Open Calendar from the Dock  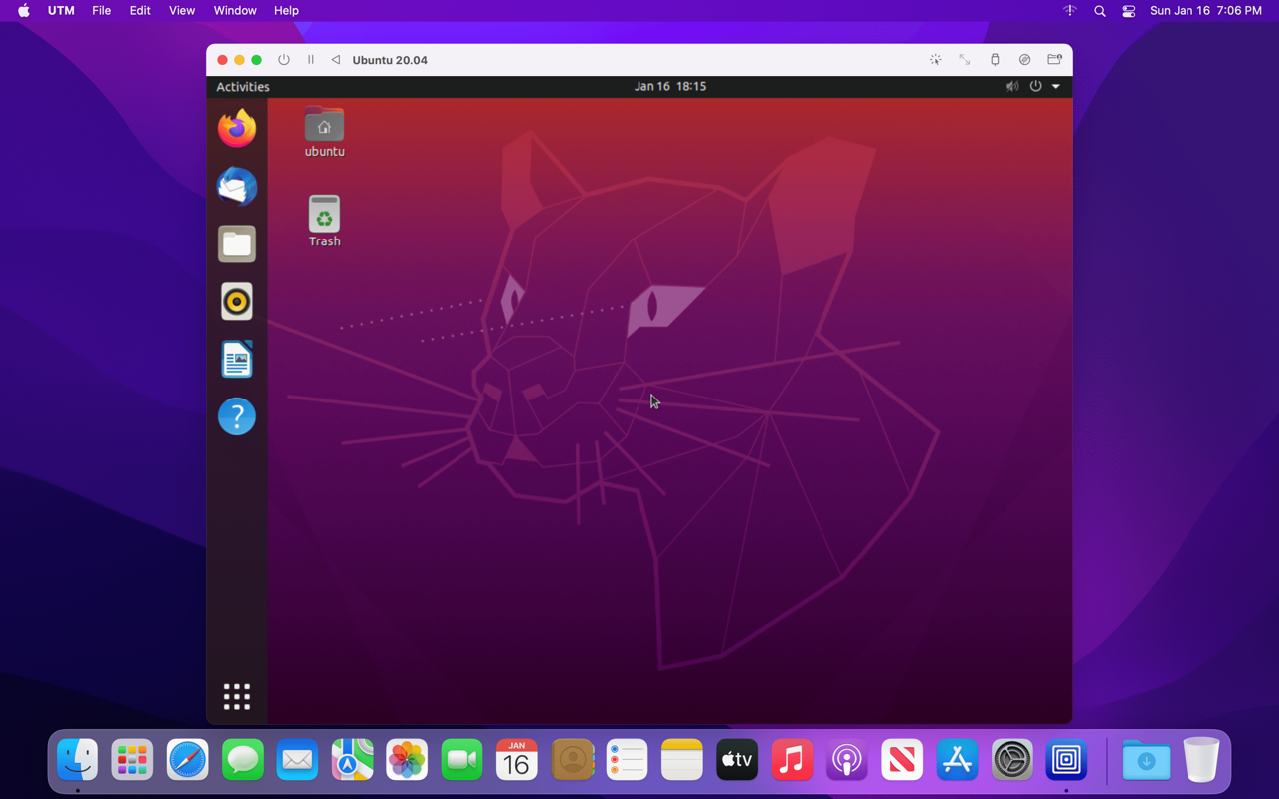pyautogui.click(x=517, y=760)
